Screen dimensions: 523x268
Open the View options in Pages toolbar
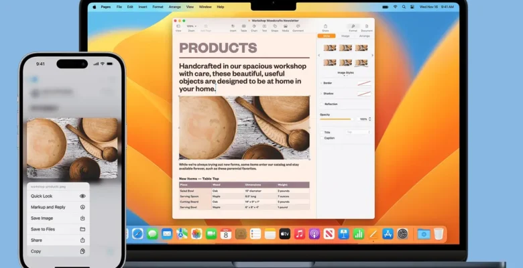coord(178,27)
